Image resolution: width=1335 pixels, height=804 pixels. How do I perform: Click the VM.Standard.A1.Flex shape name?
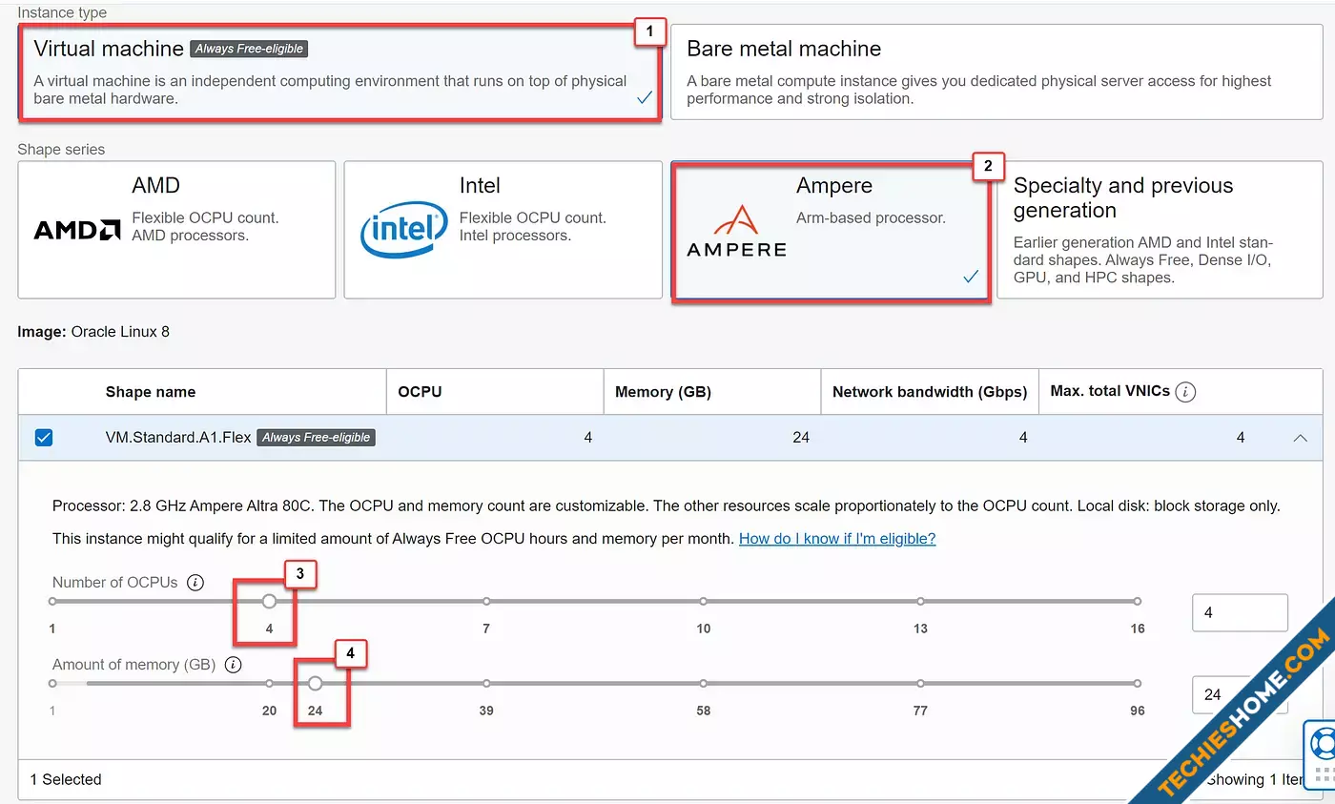tap(178, 438)
